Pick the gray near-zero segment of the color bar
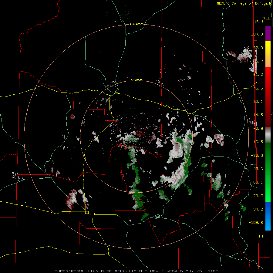Screen dimensions: 273x273 click(x=268, y=135)
